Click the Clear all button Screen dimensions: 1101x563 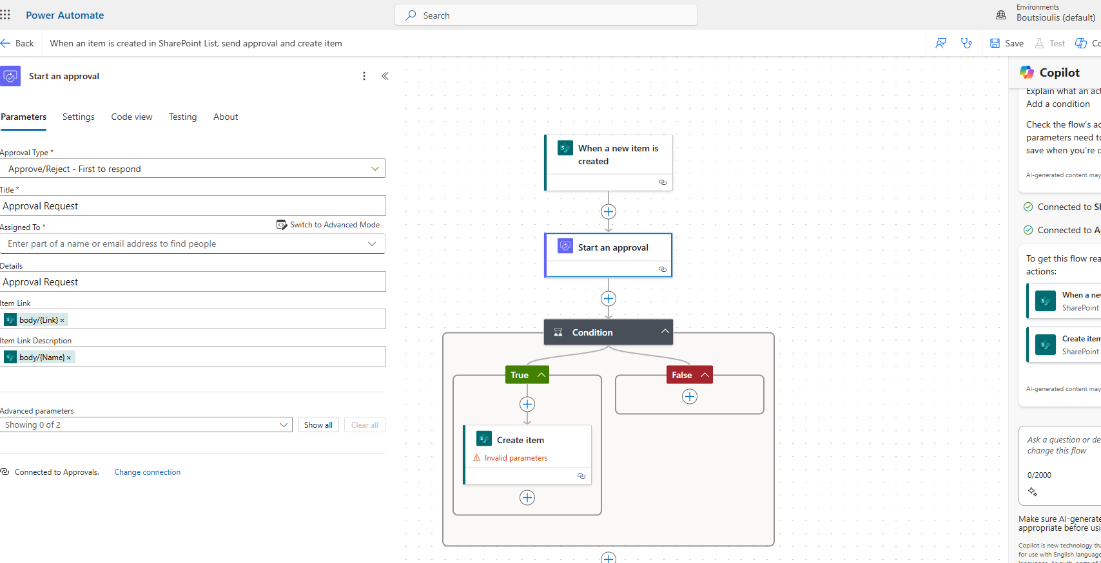pyautogui.click(x=365, y=425)
